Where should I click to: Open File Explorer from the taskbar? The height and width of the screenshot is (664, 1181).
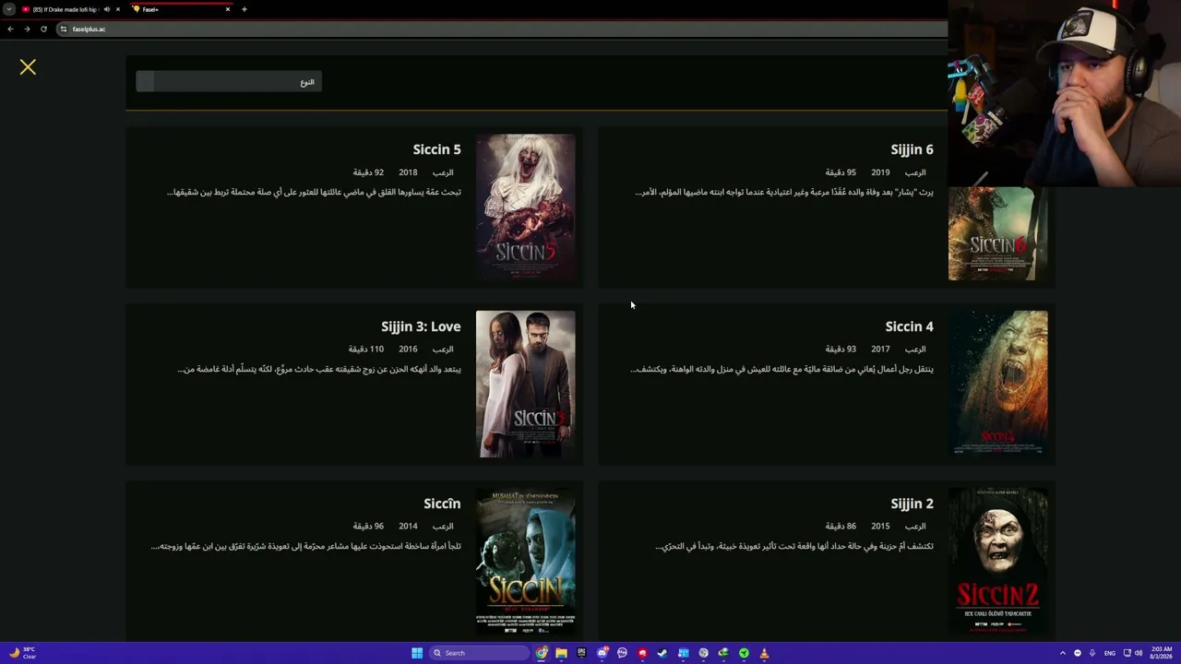click(x=561, y=653)
